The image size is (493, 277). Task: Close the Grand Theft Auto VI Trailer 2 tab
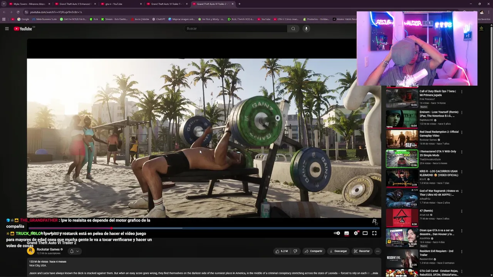[233, 4]
